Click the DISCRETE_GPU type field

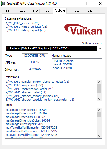click(x=35, y=56)
